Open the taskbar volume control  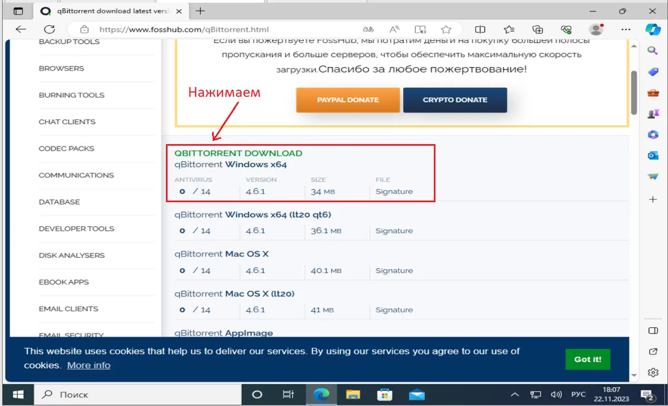[556, 394]
